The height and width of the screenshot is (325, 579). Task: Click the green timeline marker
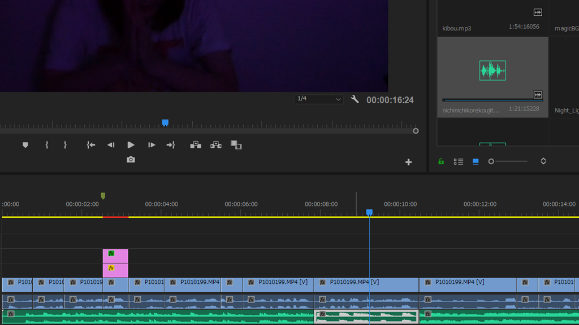click(x=103, y=196)
